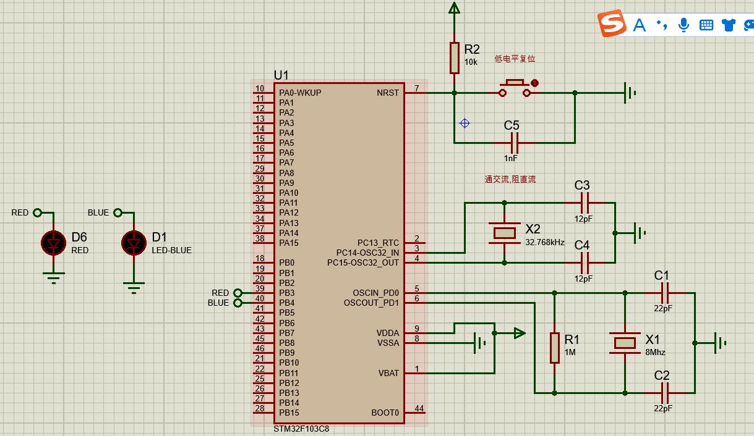
Task: Click the blue crosshair origin marker
Action: 465,123
